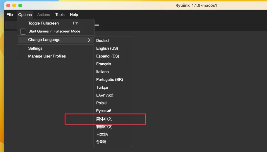
Task: Switch language to Português (BR)
Action: pos(113,80)
